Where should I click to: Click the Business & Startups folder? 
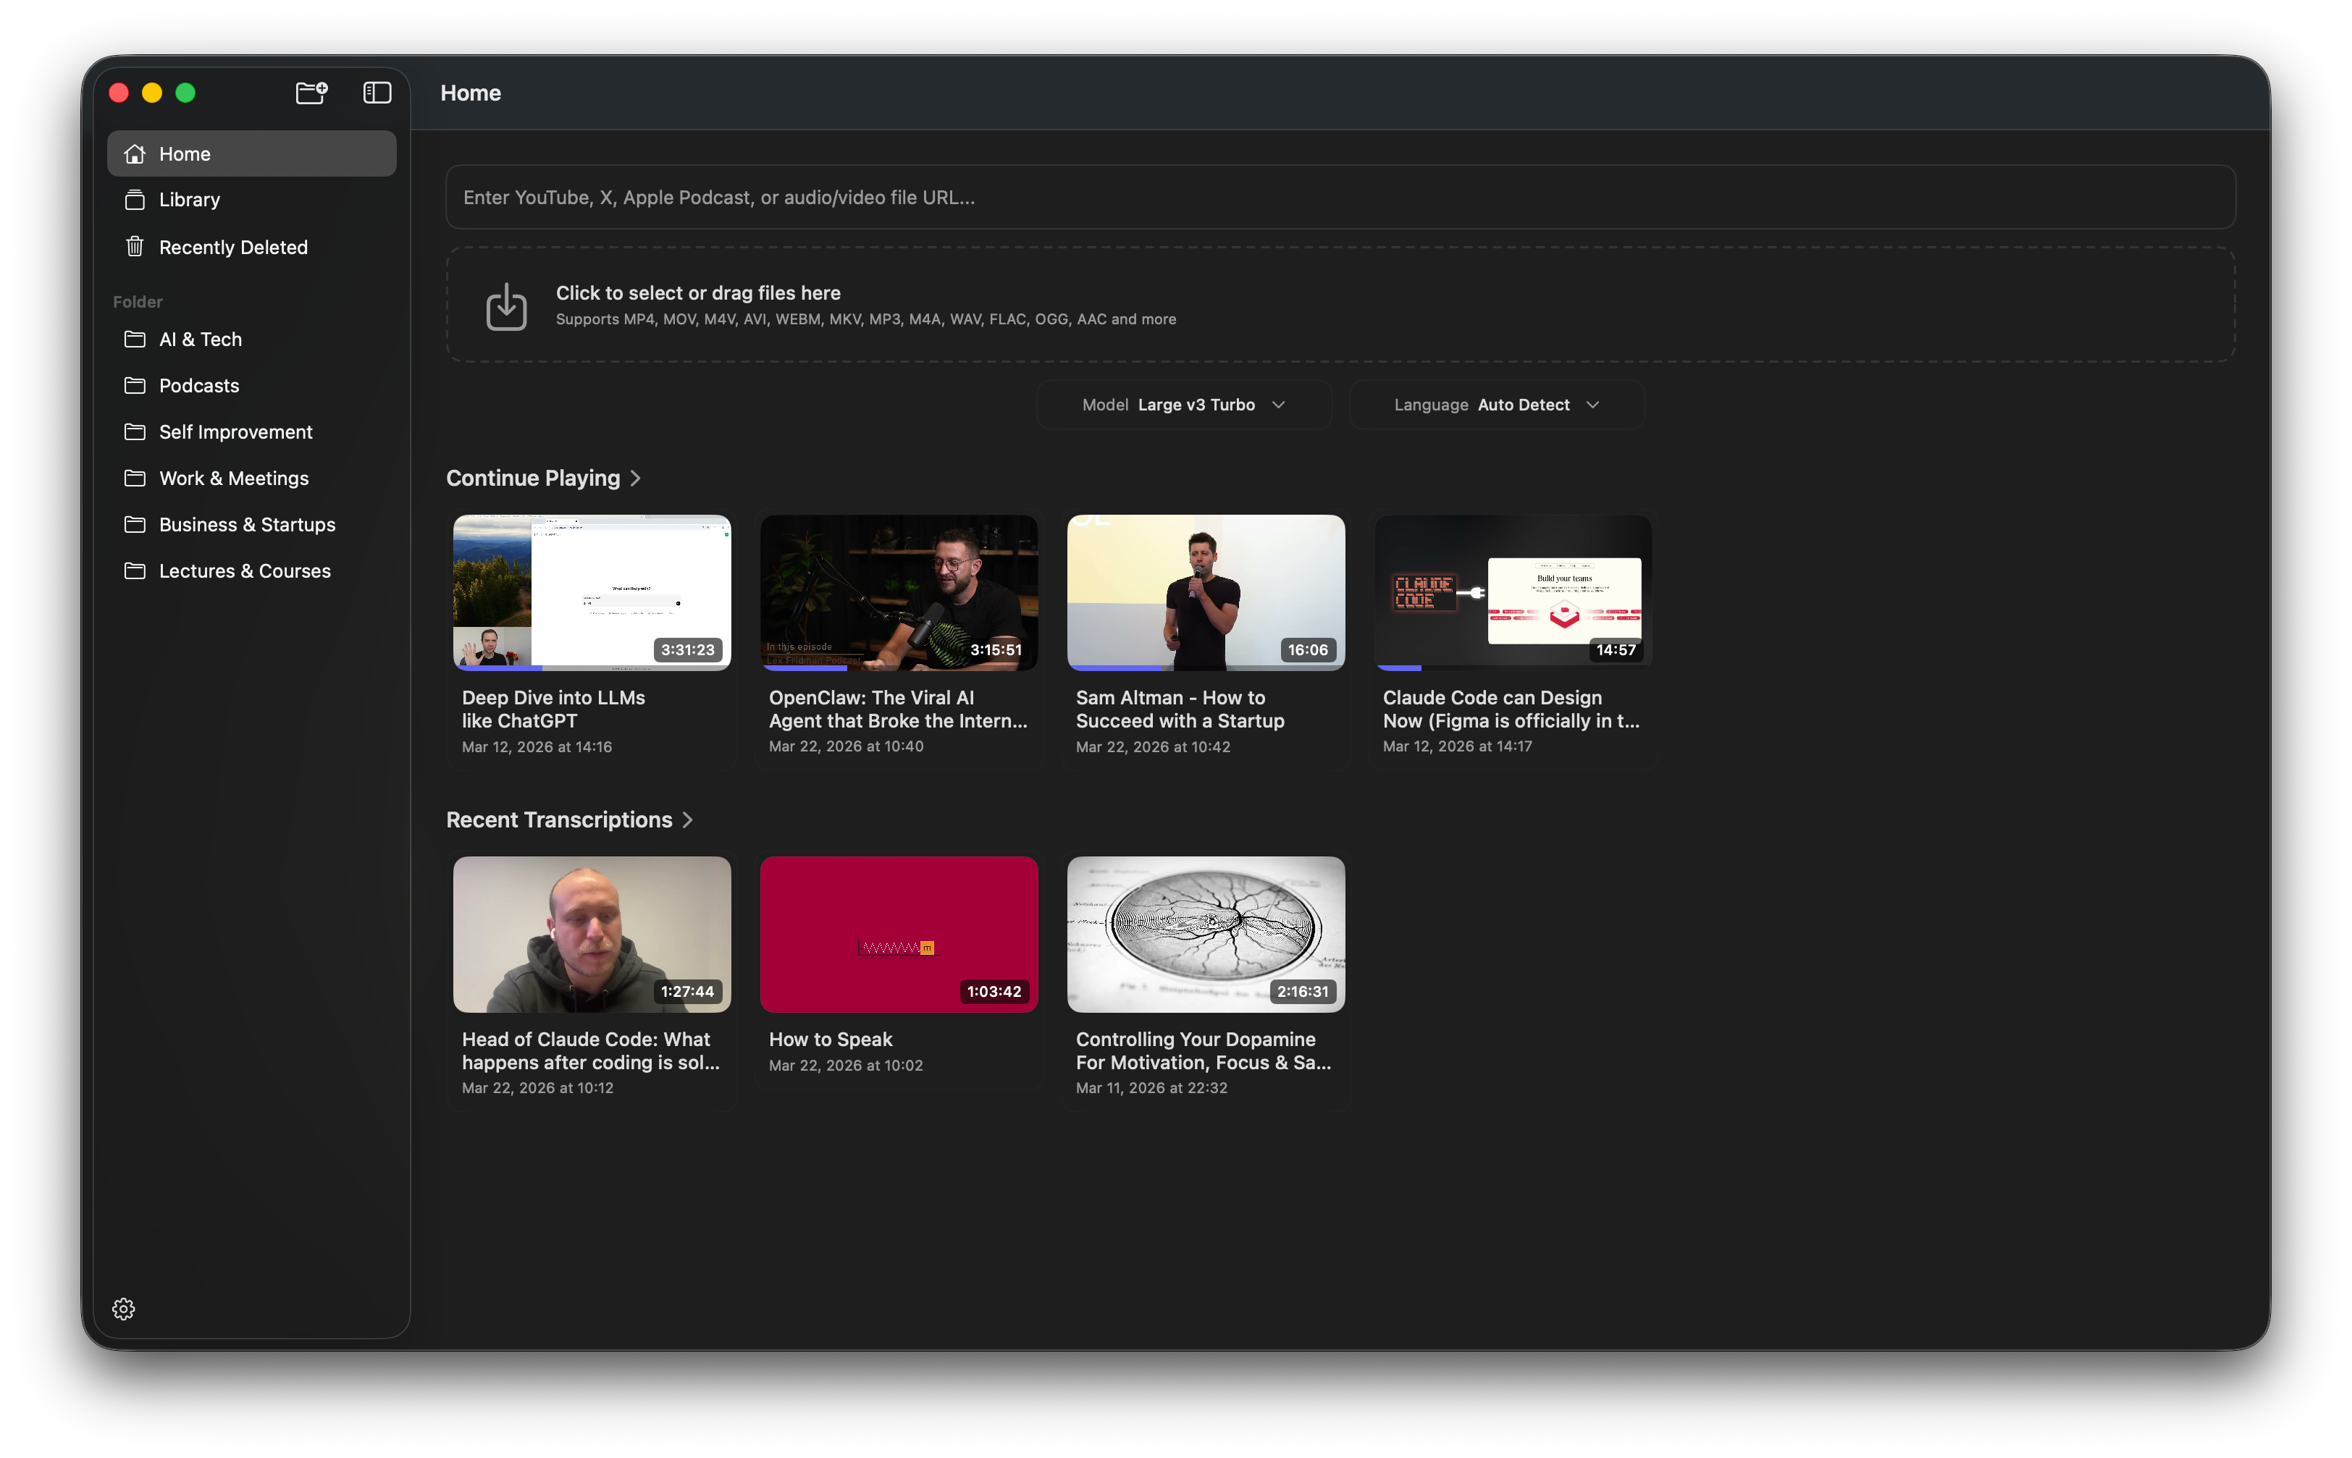pos(247,525)
